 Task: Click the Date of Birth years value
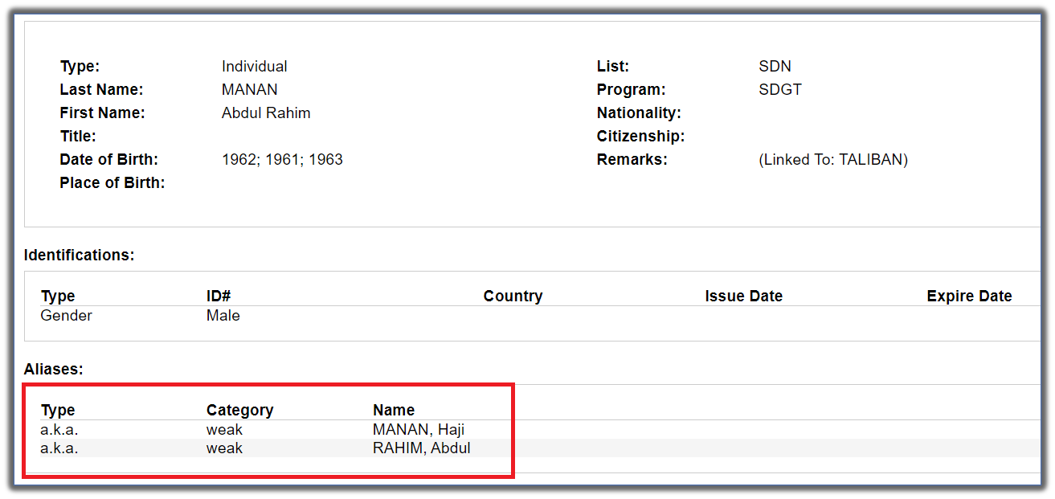(x=282, y=160)
